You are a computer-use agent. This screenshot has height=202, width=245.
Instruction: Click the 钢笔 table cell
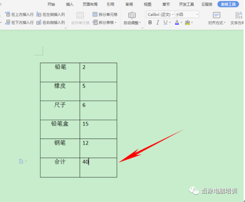(x=60, y=148)
